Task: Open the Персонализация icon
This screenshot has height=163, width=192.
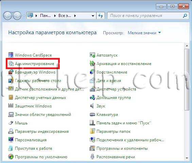Action: 11,140
